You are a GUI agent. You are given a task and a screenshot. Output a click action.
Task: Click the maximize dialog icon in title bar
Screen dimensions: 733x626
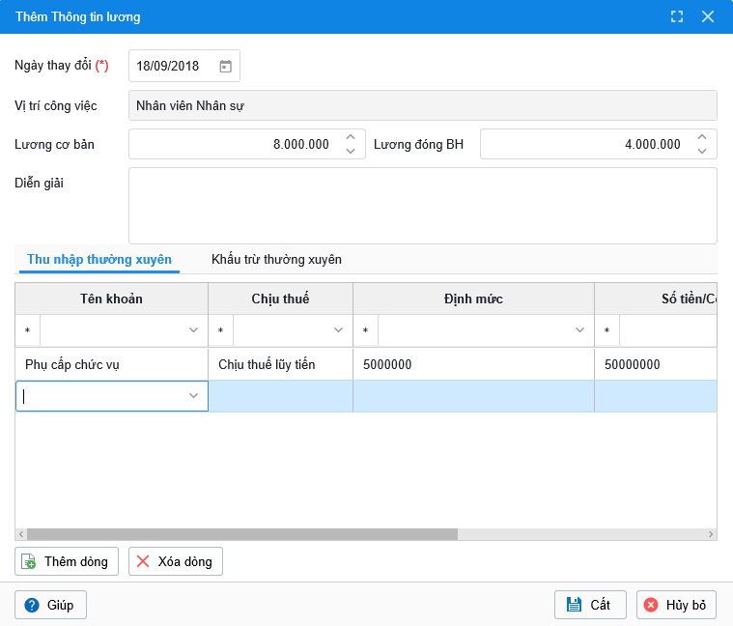pyautogui.click(x=677, y=16)
